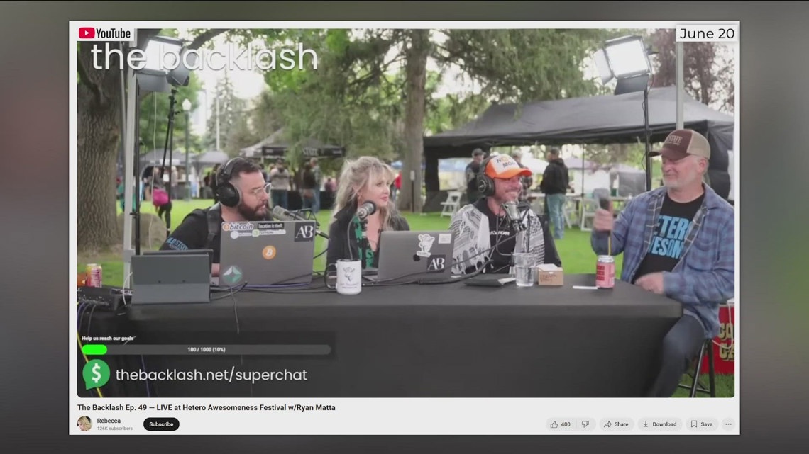This screenshot has width=809, height=454.
Task: Subscribe to Rebecca's channel
Action: [161, 424]
